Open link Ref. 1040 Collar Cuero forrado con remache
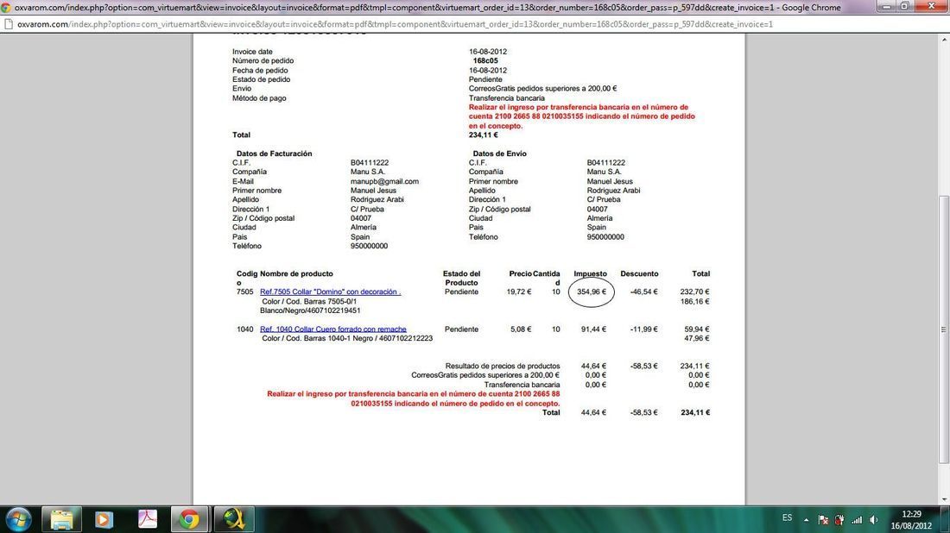The width and height of the screenshot is (950, 533). click(332, 329)
